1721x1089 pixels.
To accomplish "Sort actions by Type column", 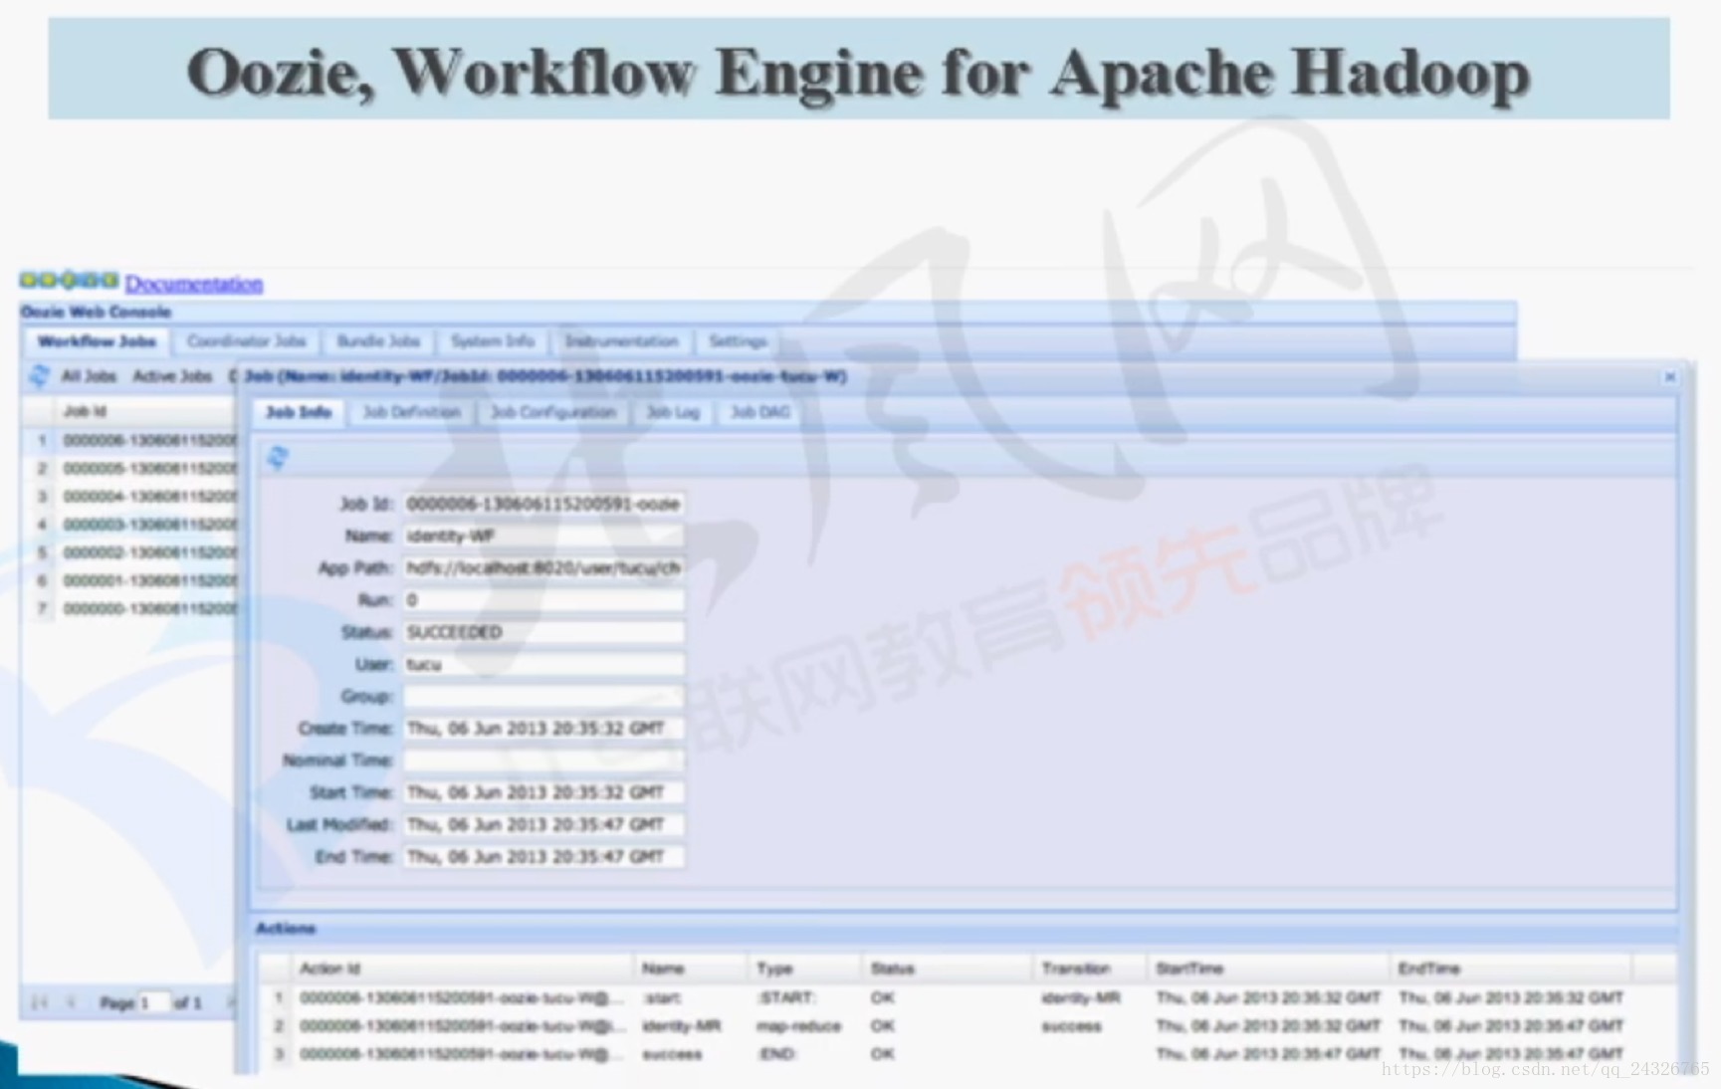I will pos(805,968).
